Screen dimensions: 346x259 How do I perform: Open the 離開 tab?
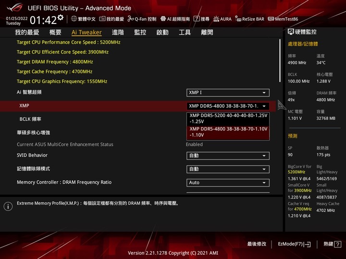point(207,33)
